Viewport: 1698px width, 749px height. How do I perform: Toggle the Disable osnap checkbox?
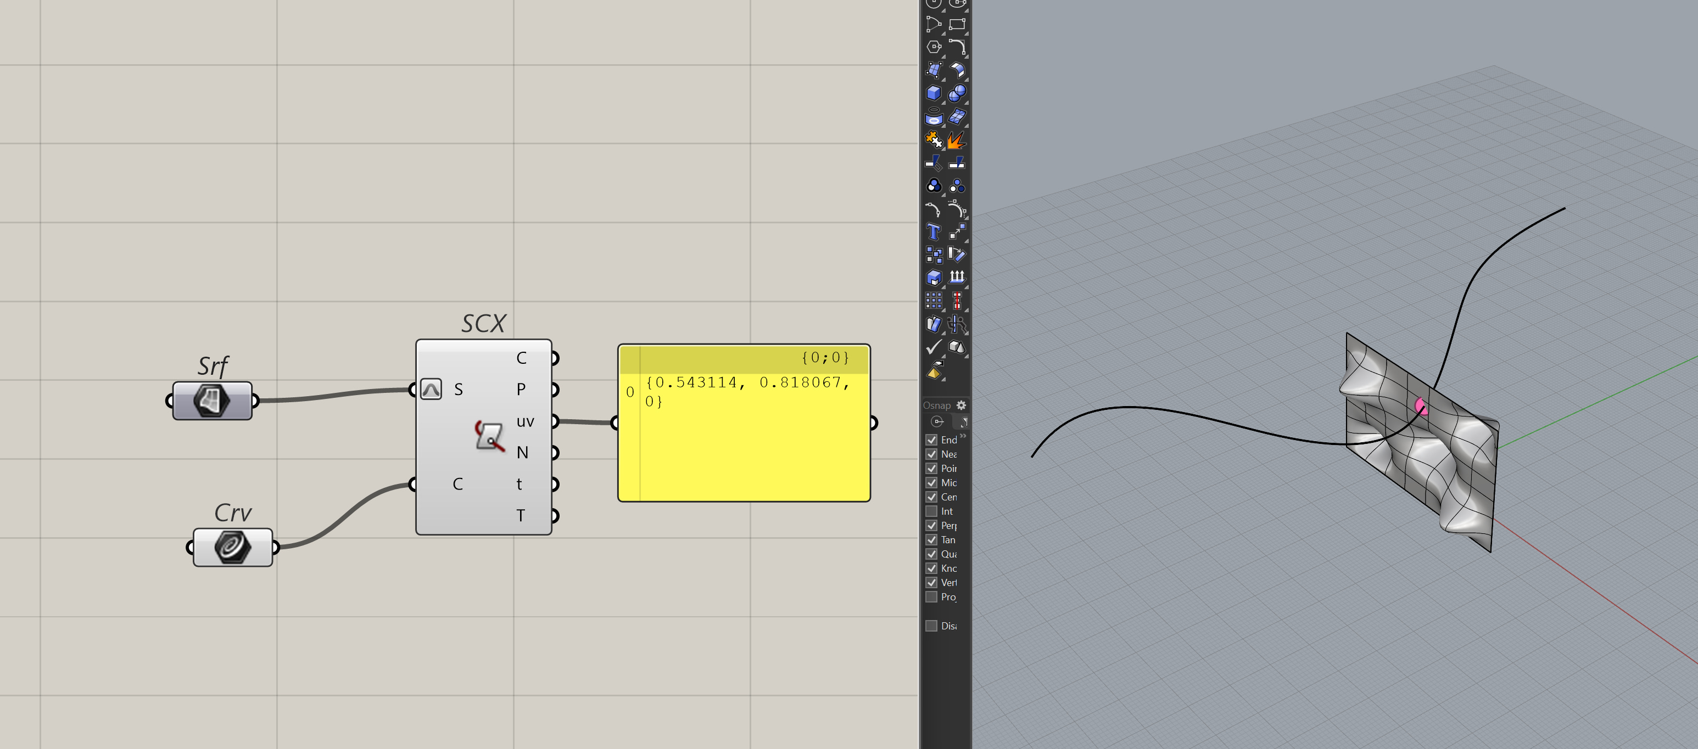(931, 626)
